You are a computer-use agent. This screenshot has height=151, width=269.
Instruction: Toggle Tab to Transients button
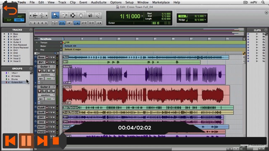point(62,23)
